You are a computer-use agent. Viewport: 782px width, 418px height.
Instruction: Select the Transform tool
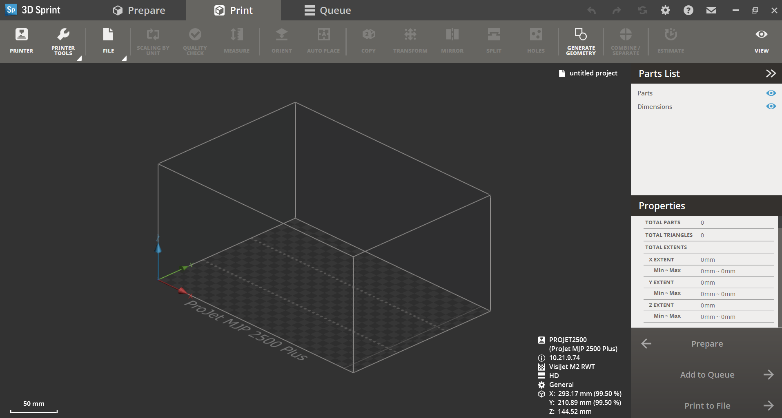click(410, 40)
